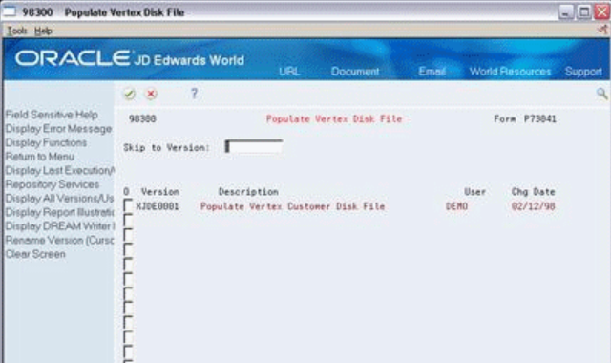Click the Form P73041 label

tap(525, 118)
